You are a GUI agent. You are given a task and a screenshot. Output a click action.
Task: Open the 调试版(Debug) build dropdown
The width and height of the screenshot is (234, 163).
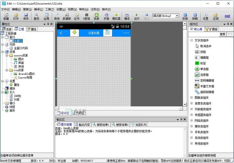177,16
